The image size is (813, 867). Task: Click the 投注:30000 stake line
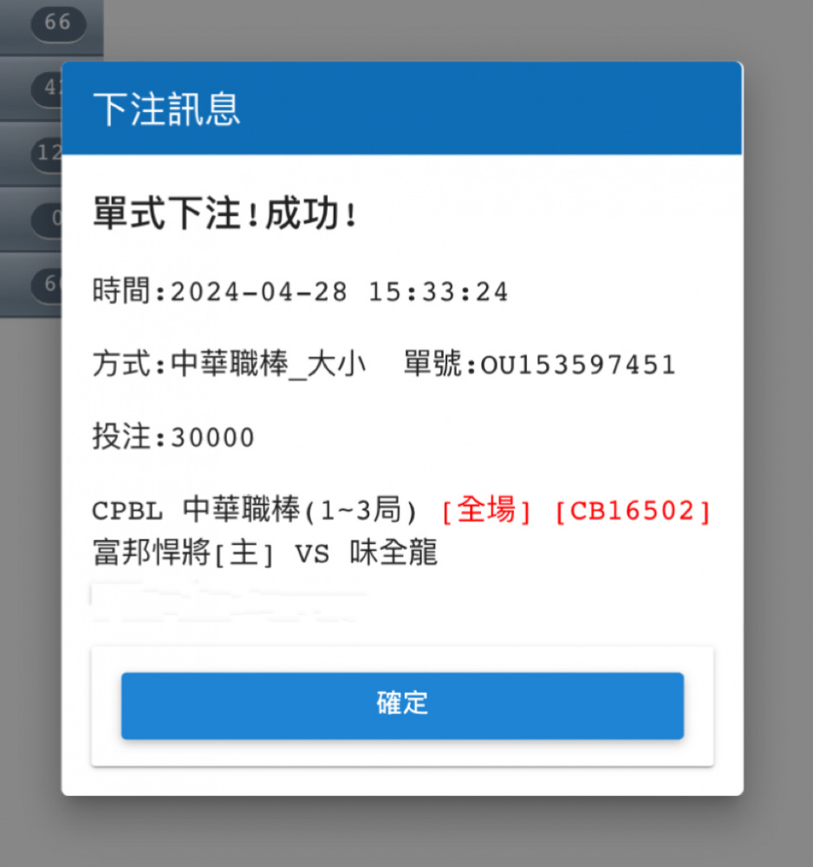tap(173, 437)
